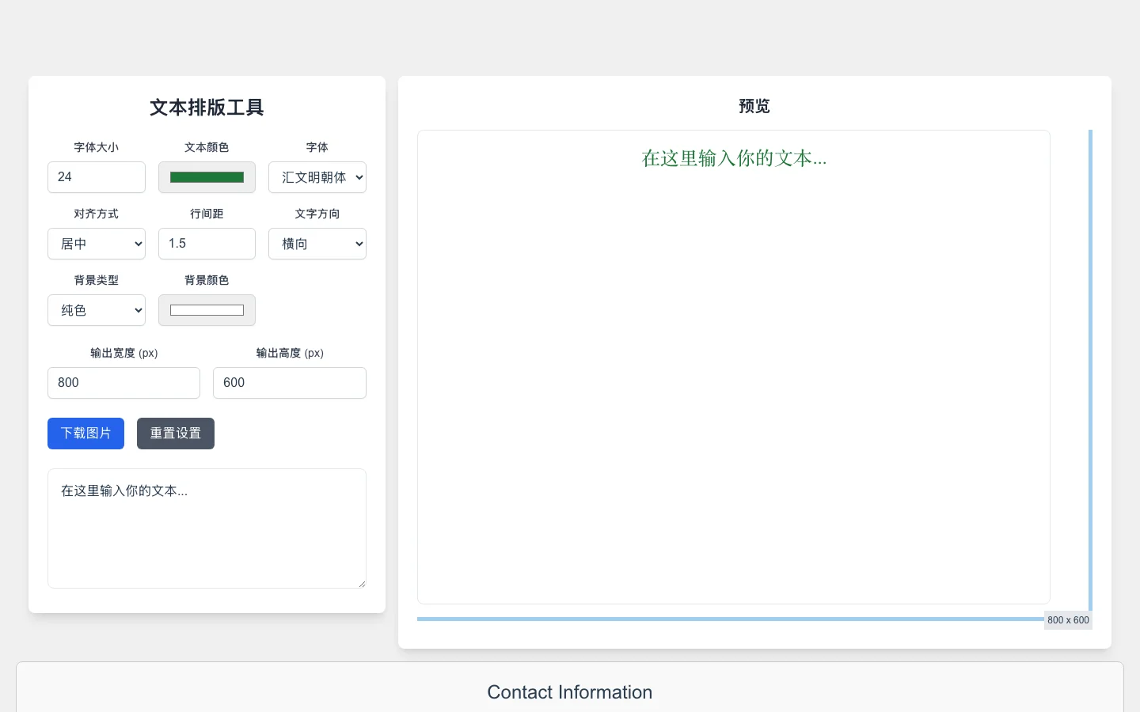1140x712 pixels.
Task: Click the green preview text line
Action: (x=734, y=158)
